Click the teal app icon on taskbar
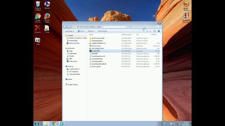This screenshot has width=225, height=126. (62, 124)
